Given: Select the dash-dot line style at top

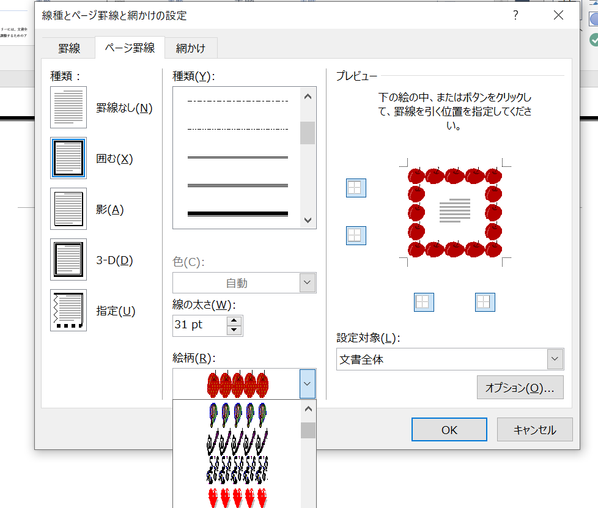Looking at the screenshot, I should (237, 101).
